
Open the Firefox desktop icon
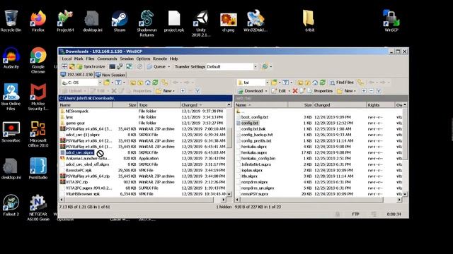click(x=38, y=21)
